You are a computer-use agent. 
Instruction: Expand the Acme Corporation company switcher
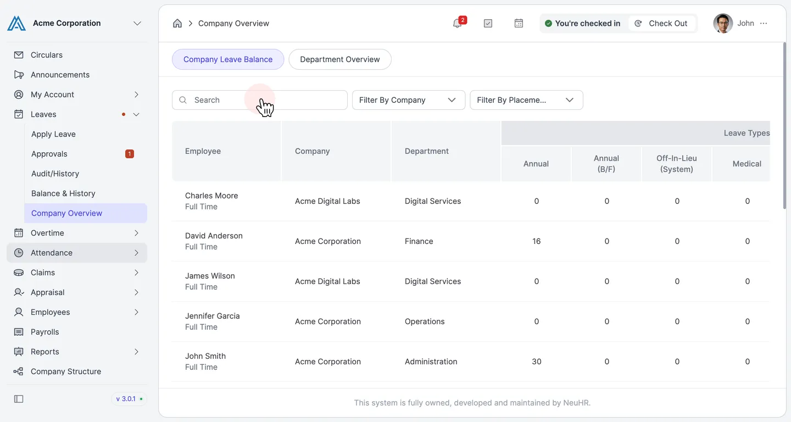point(137,23)
